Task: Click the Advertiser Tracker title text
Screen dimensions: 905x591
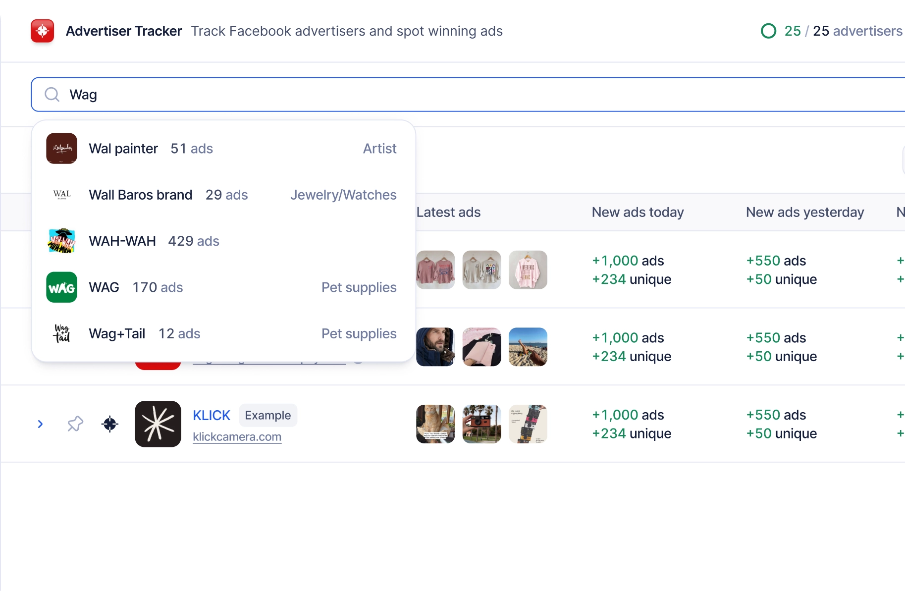Action: point(124,31)
